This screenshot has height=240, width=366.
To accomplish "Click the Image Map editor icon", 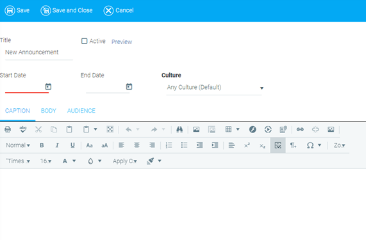I will coord(212,129).
